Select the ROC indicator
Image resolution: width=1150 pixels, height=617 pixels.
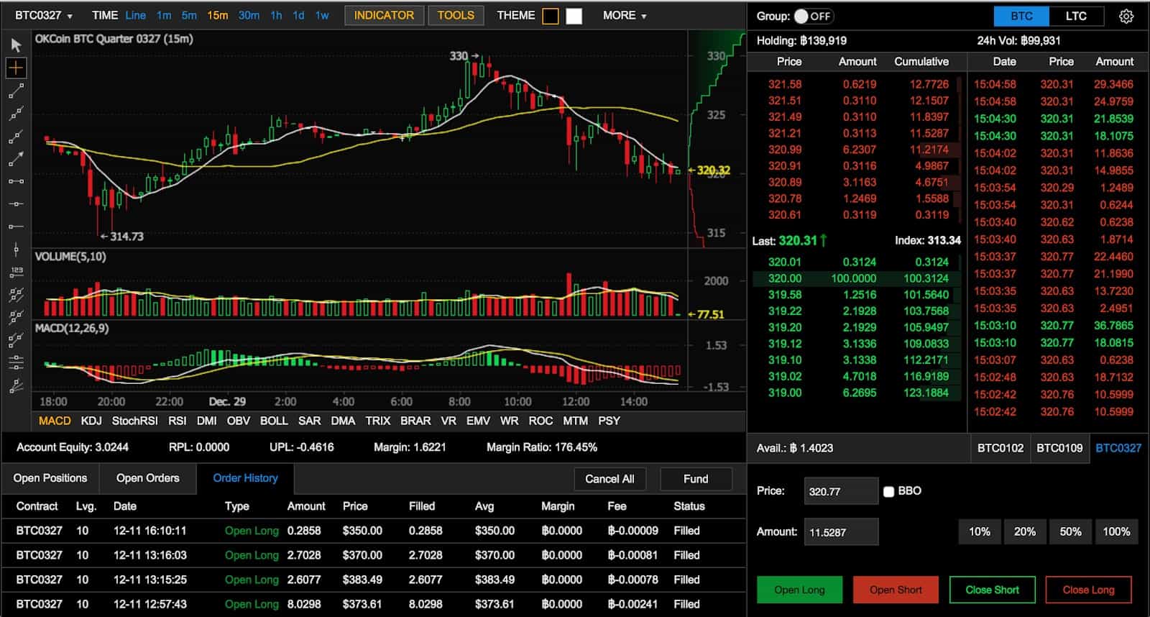[540, 421]
